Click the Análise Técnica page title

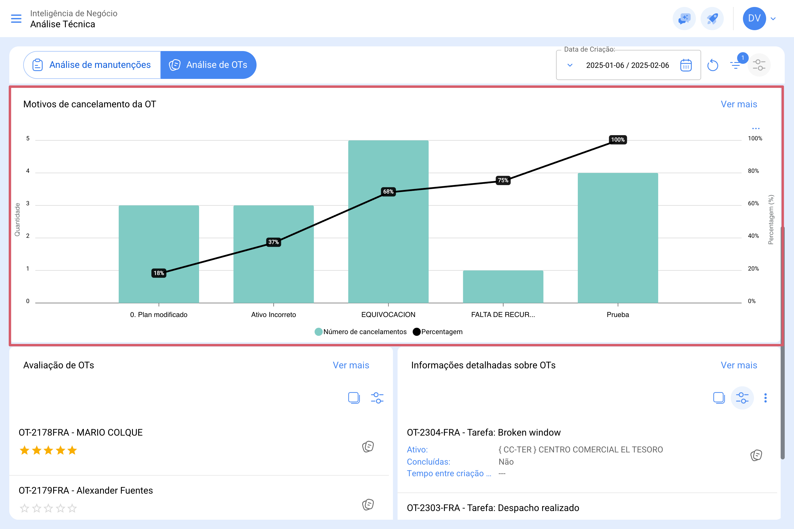point(63,24)
